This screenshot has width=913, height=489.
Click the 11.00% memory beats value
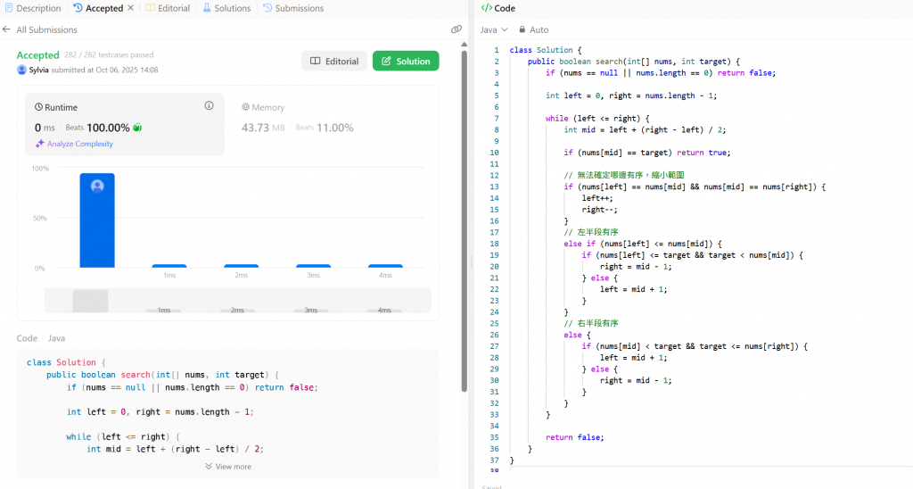point(335,128)
